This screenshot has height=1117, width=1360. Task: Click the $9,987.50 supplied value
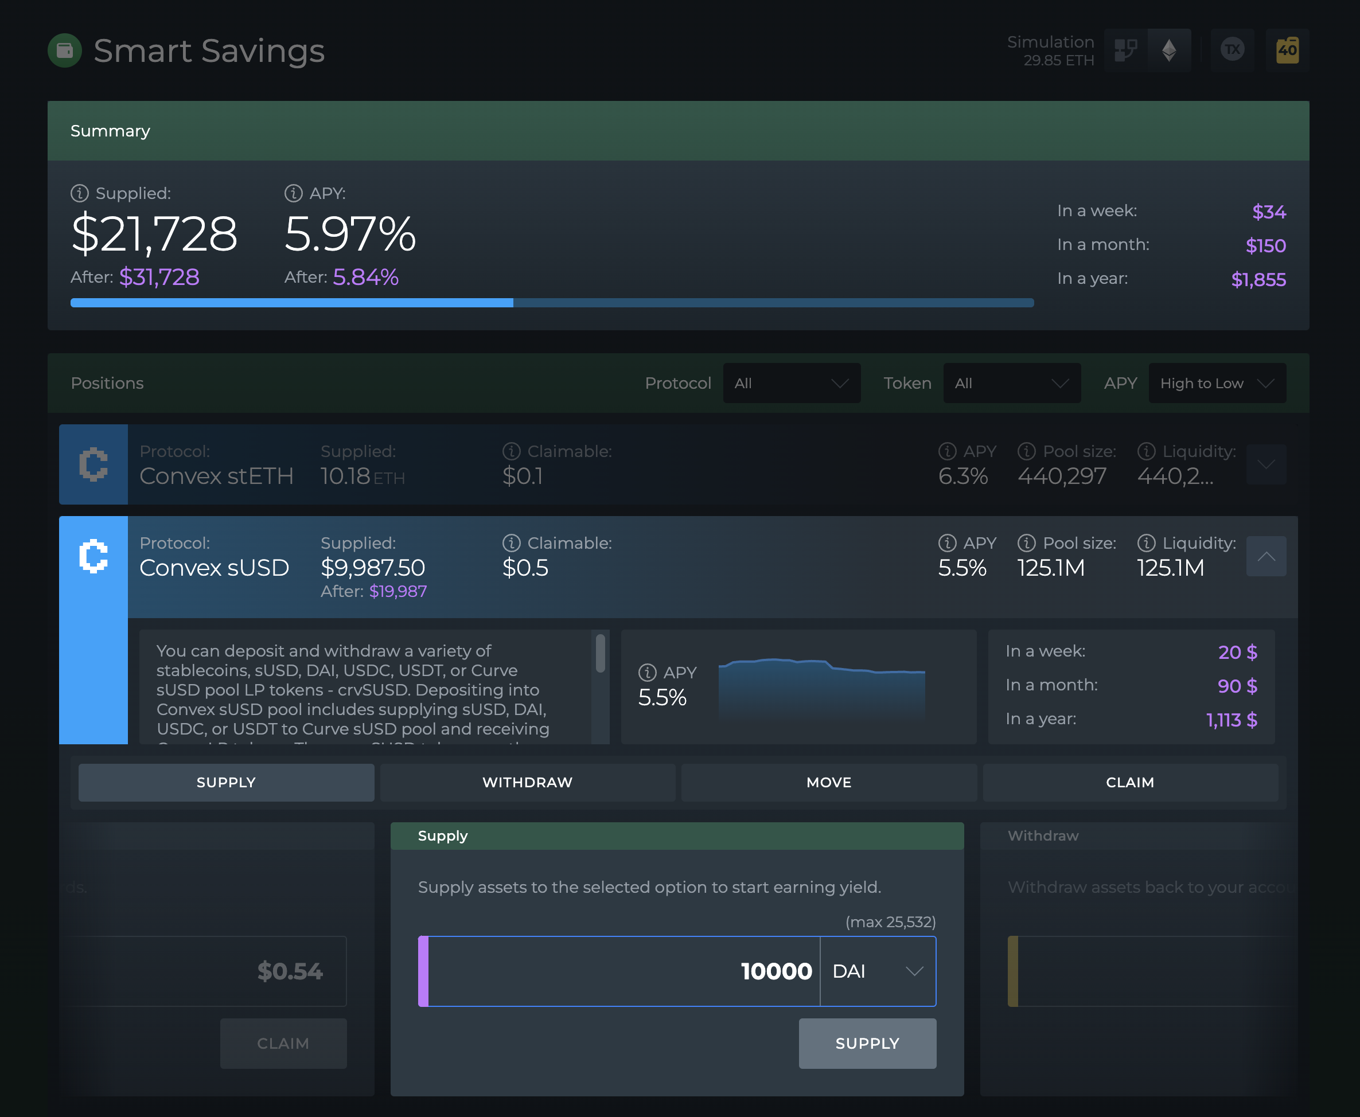(373, 568)
